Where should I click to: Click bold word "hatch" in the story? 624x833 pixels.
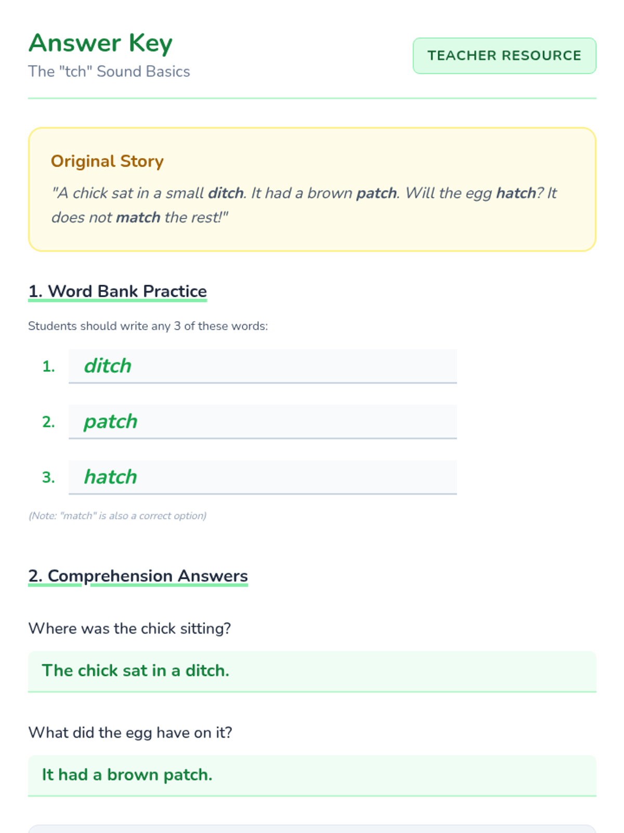tap(516, 193)
